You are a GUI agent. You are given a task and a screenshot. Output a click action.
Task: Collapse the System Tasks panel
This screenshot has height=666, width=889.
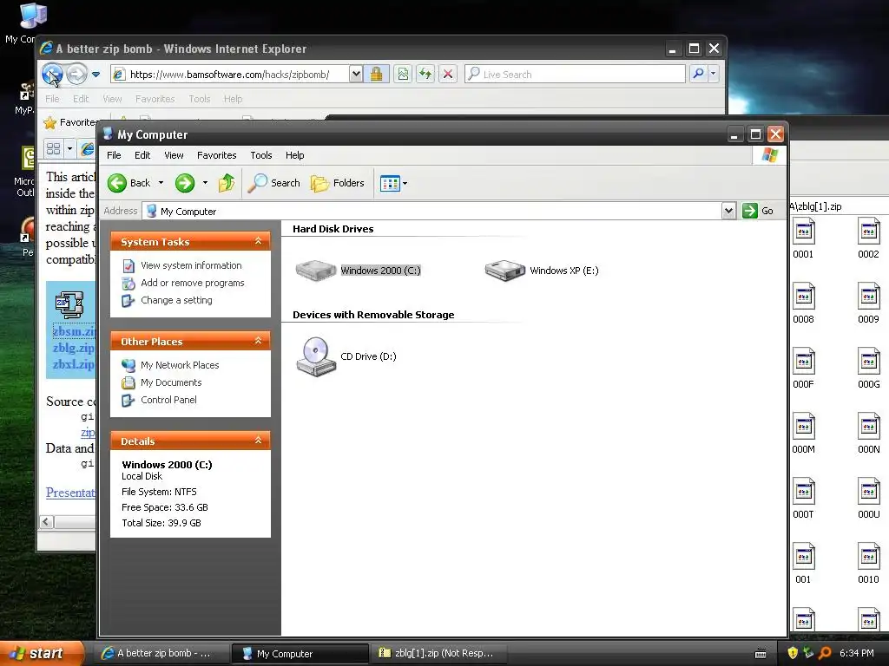coord(258,241)
